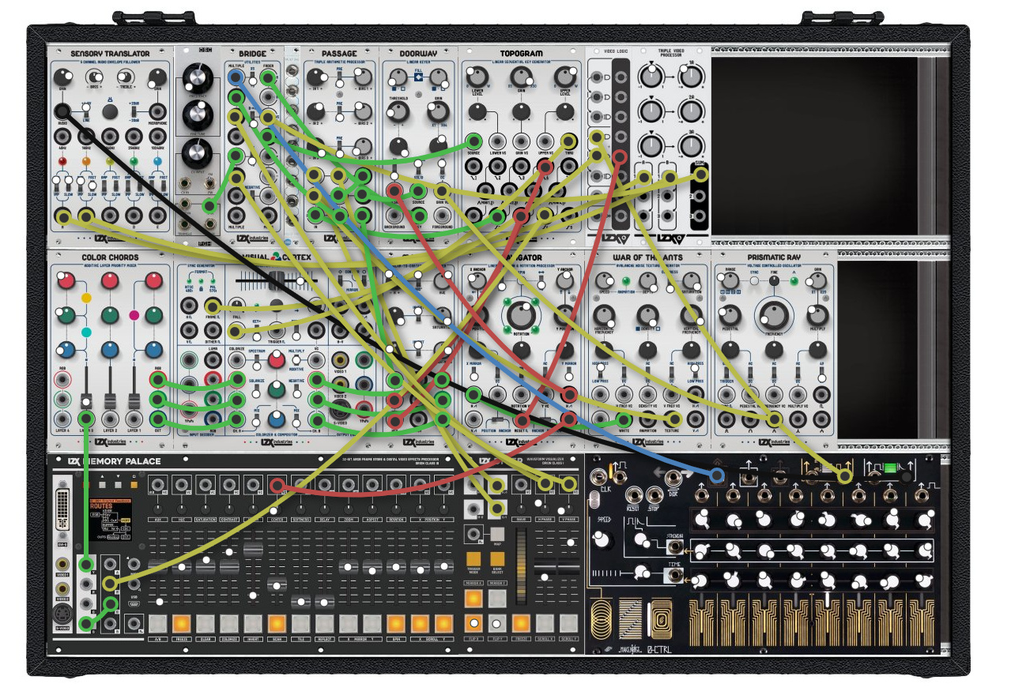Click the RESET jack on 0-CTRL
Image resolution: width=1011 pixels, height=695 pixels.
coord(634,496)
